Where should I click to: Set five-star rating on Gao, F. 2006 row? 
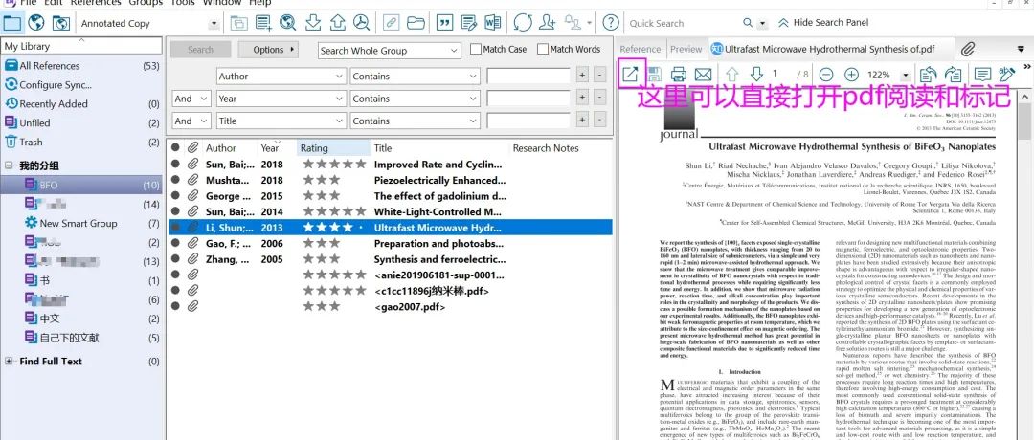[x=360, y=243]
